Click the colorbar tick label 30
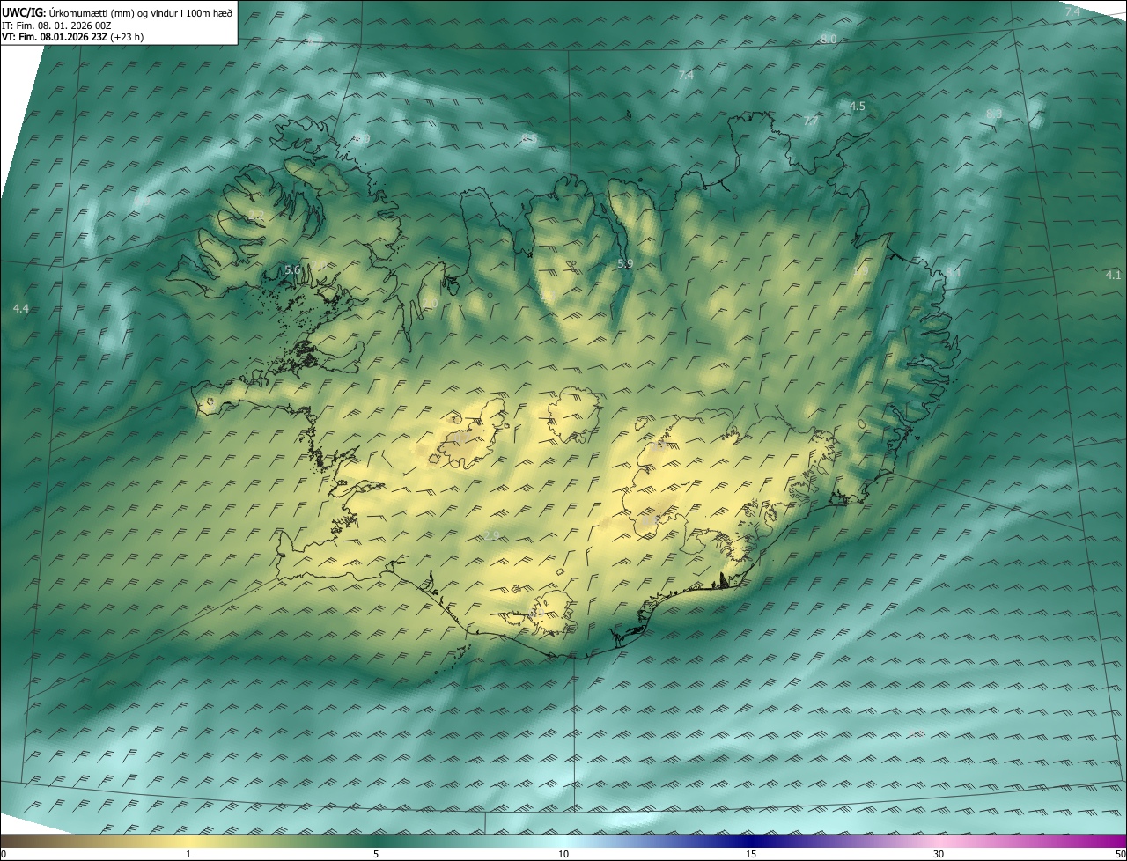 [x=939, y=855]
